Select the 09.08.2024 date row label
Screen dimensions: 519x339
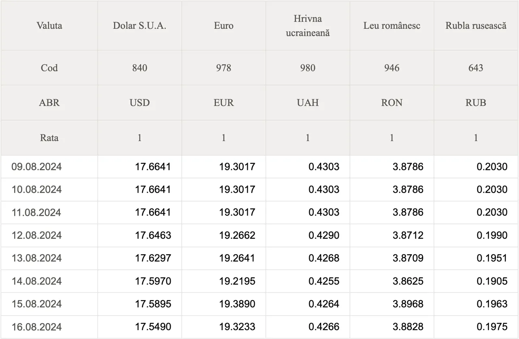pyautogui.click(x=36, y=167)
